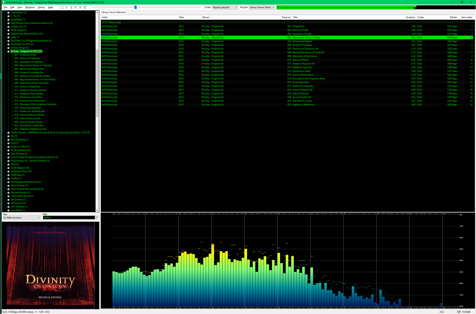Select playlist track 'Revenge of the Forgotten Gods'
This screenshot has width=476, height=314.
[287, 78]
